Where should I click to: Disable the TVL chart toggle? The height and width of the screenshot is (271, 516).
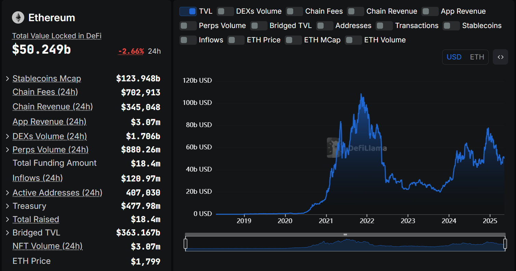tap(188, 11)
